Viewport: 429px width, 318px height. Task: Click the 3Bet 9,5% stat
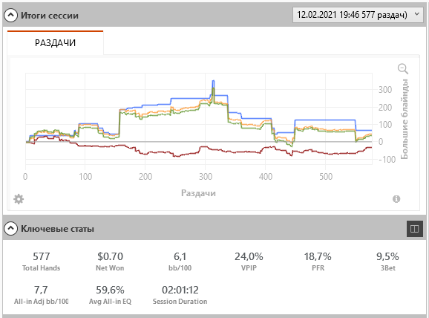[387, 262]
